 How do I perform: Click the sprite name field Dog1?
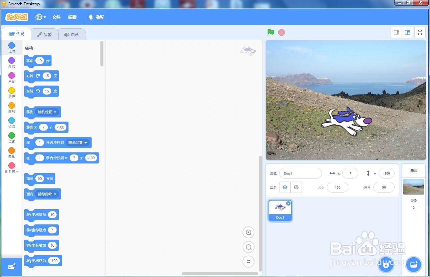tap(301, 173)
